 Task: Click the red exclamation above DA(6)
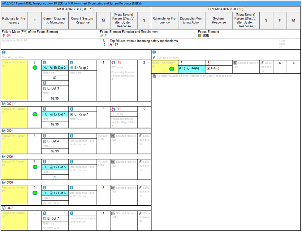coord(181,63)
